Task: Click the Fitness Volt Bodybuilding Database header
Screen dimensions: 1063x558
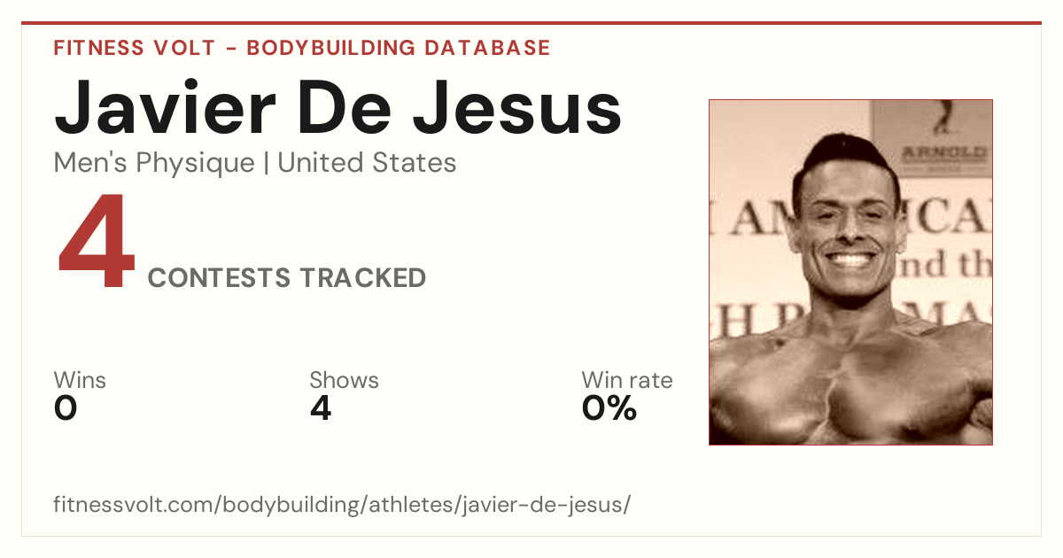Action: pyautogui.click(x=302, y=48)
